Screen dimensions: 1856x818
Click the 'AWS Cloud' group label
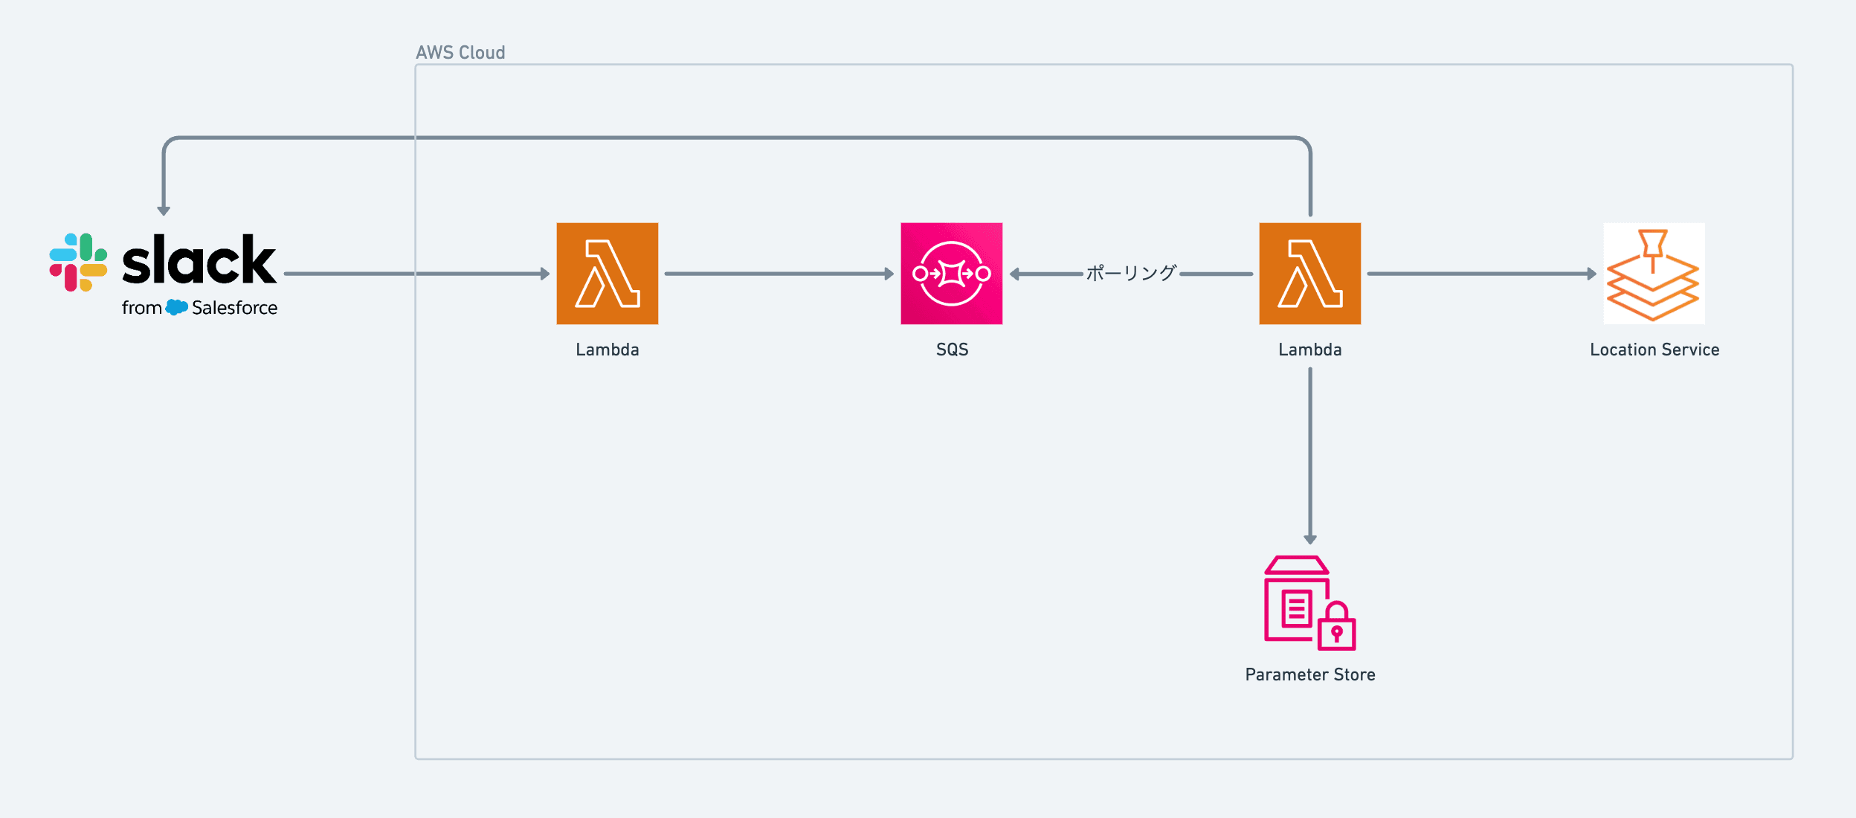[x=460, y=53]
